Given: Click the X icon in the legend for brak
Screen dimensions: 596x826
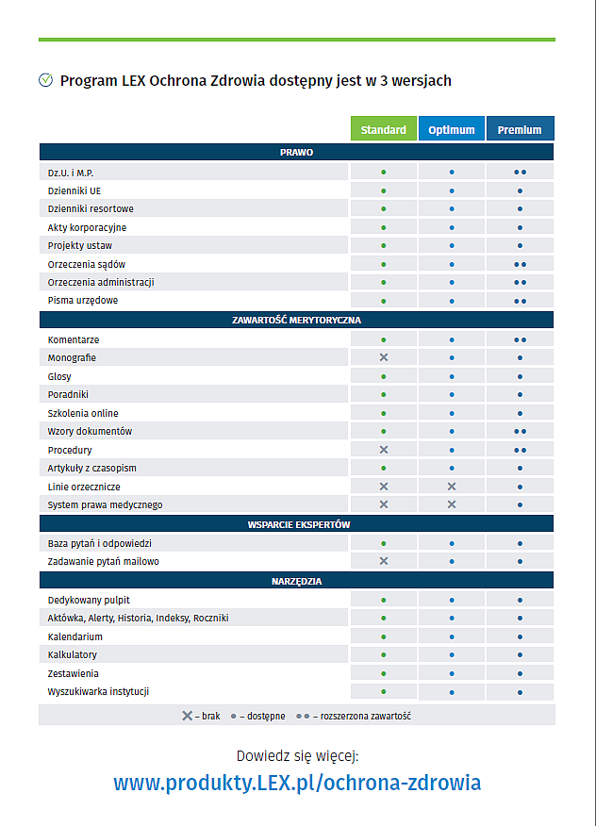Looking at the screenshot, I should [x=187, y=716].
